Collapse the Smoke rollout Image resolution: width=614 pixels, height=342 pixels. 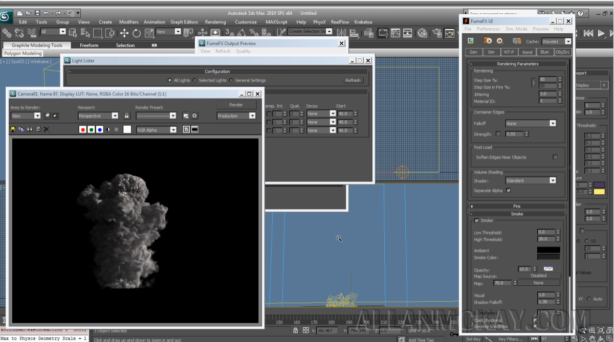coord(517,214)
